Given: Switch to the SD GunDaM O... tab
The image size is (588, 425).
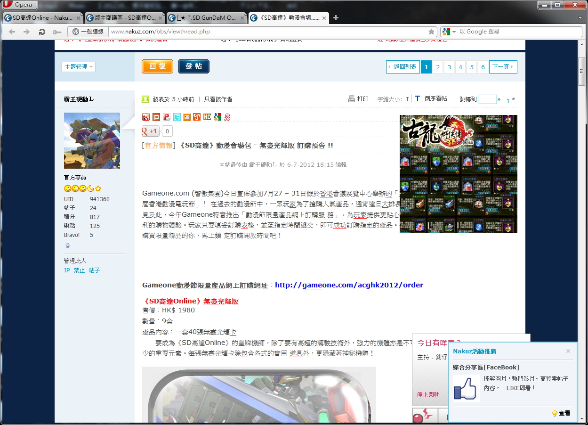Looking at the screenshot, I should 207,18.
